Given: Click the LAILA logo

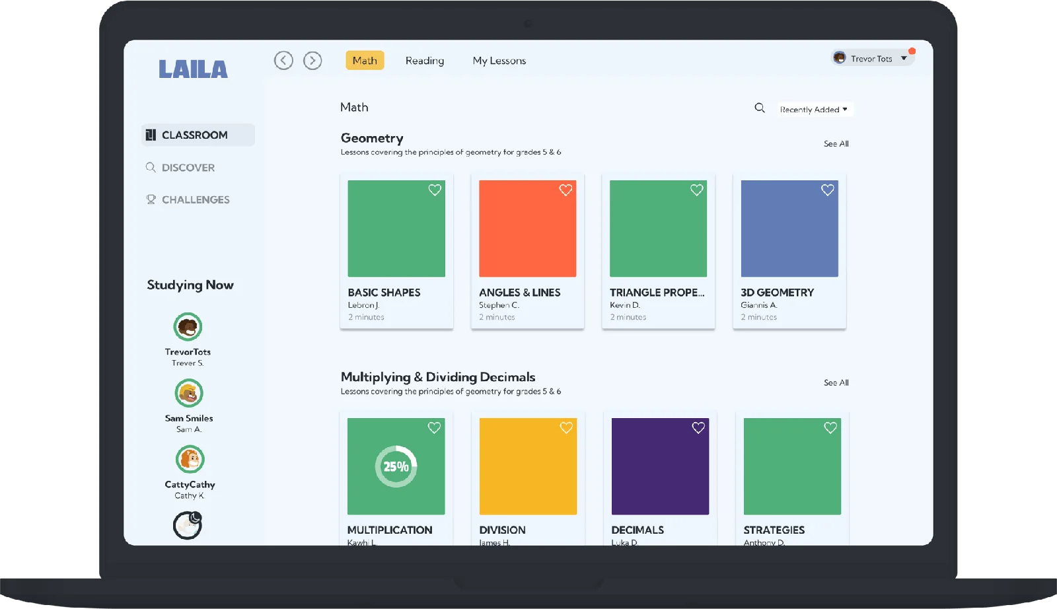Looking at the screenshot, I should tap(193, 69).
